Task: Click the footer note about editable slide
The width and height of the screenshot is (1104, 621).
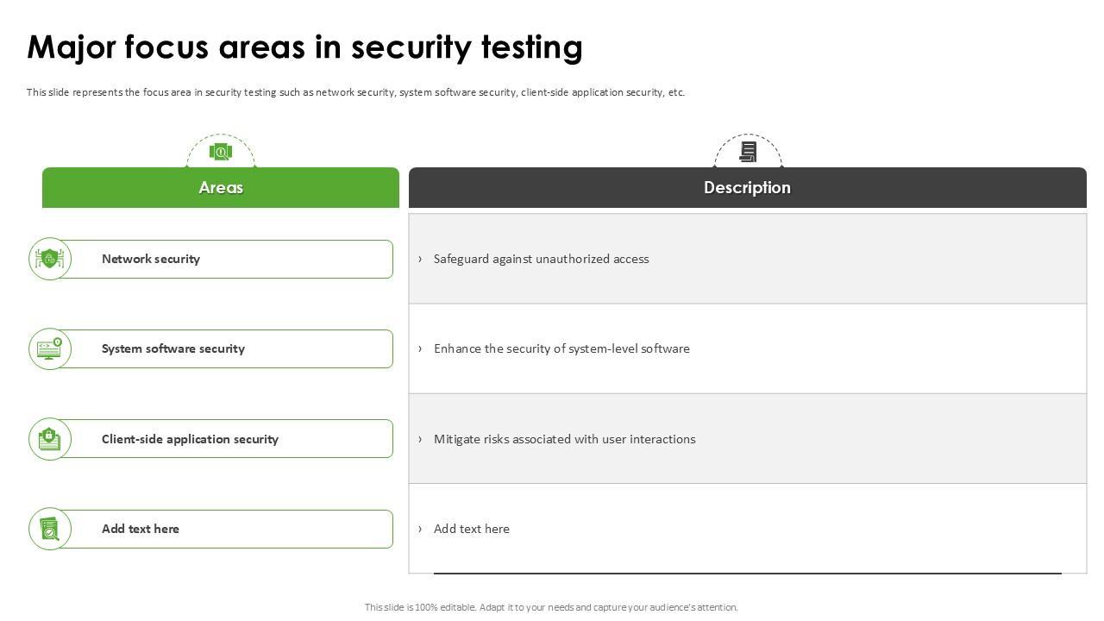Action: coord(551,607)
